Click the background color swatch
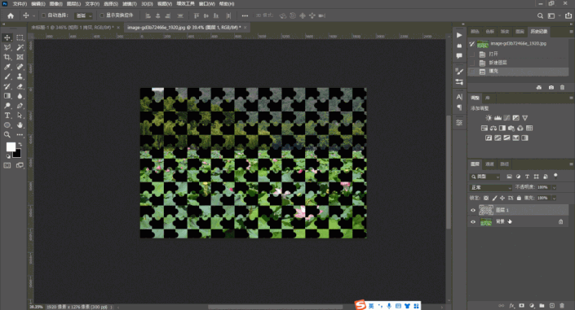The image size is (575, 310). (x=17, y=153)
